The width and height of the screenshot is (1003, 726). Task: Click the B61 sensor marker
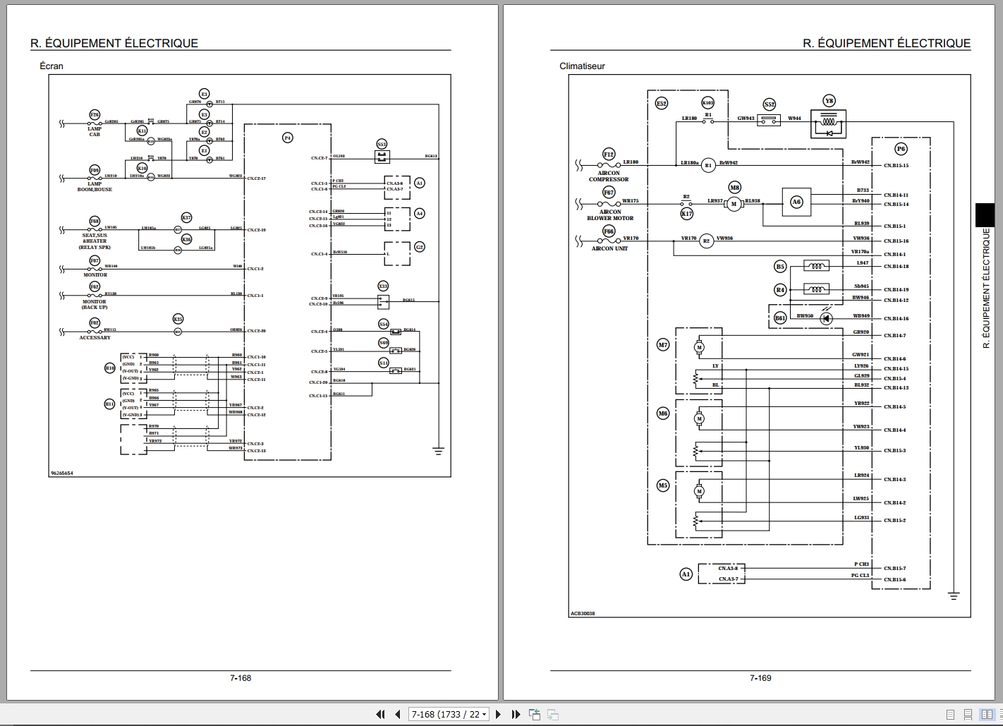[780, 318]
